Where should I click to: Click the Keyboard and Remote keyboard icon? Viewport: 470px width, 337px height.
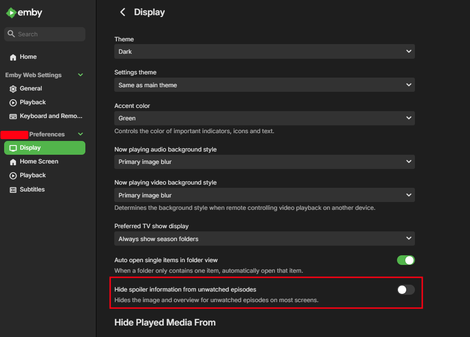13,116
